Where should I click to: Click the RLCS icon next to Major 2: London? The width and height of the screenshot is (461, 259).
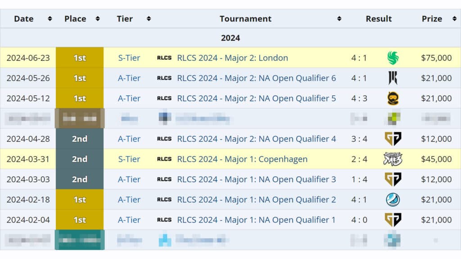[164, 58]
